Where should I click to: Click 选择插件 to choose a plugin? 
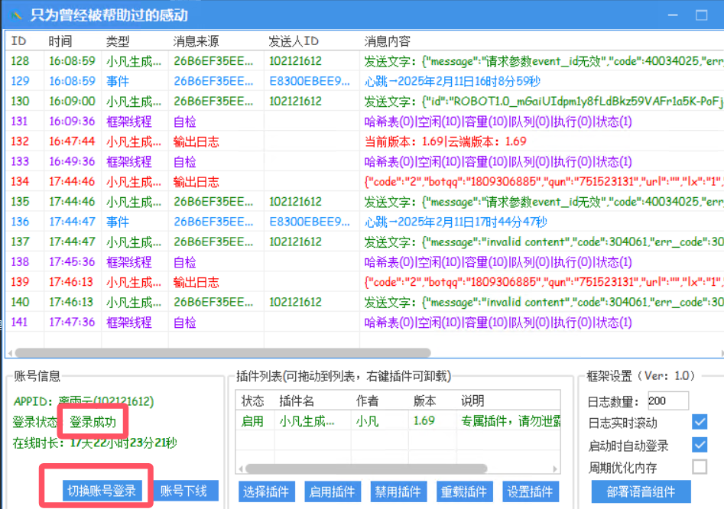(266, 491)
